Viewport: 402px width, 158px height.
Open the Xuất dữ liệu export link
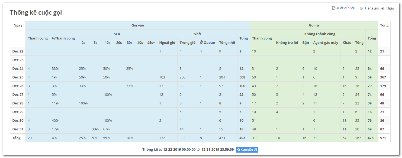tap(346, 8)
